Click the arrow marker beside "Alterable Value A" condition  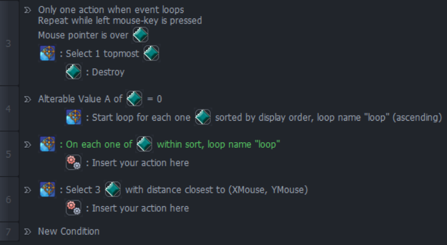tap(27, 99)
